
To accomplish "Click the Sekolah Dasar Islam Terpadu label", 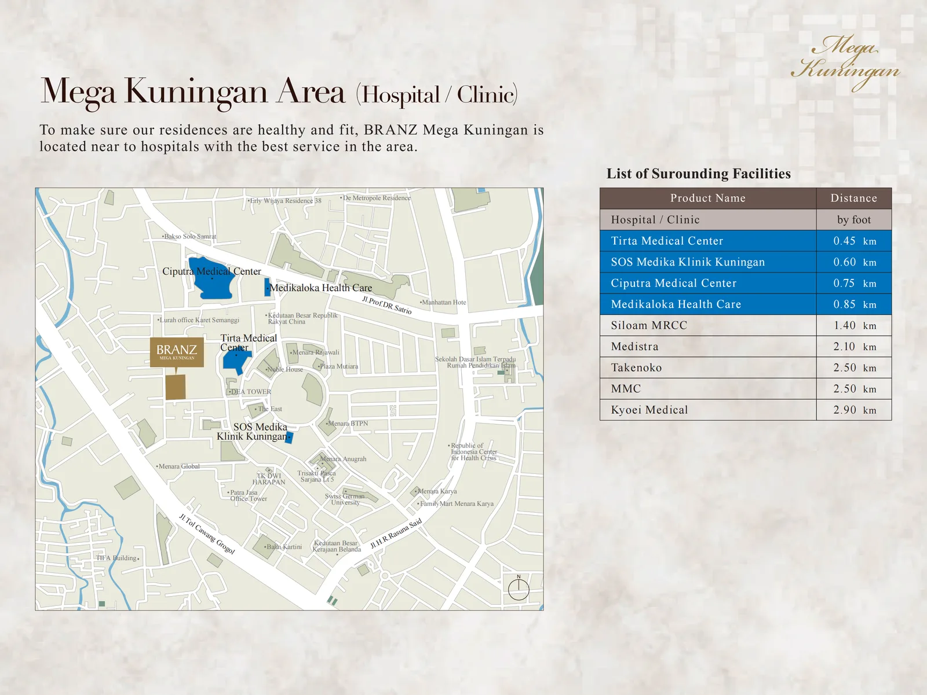I will (476, 362).
